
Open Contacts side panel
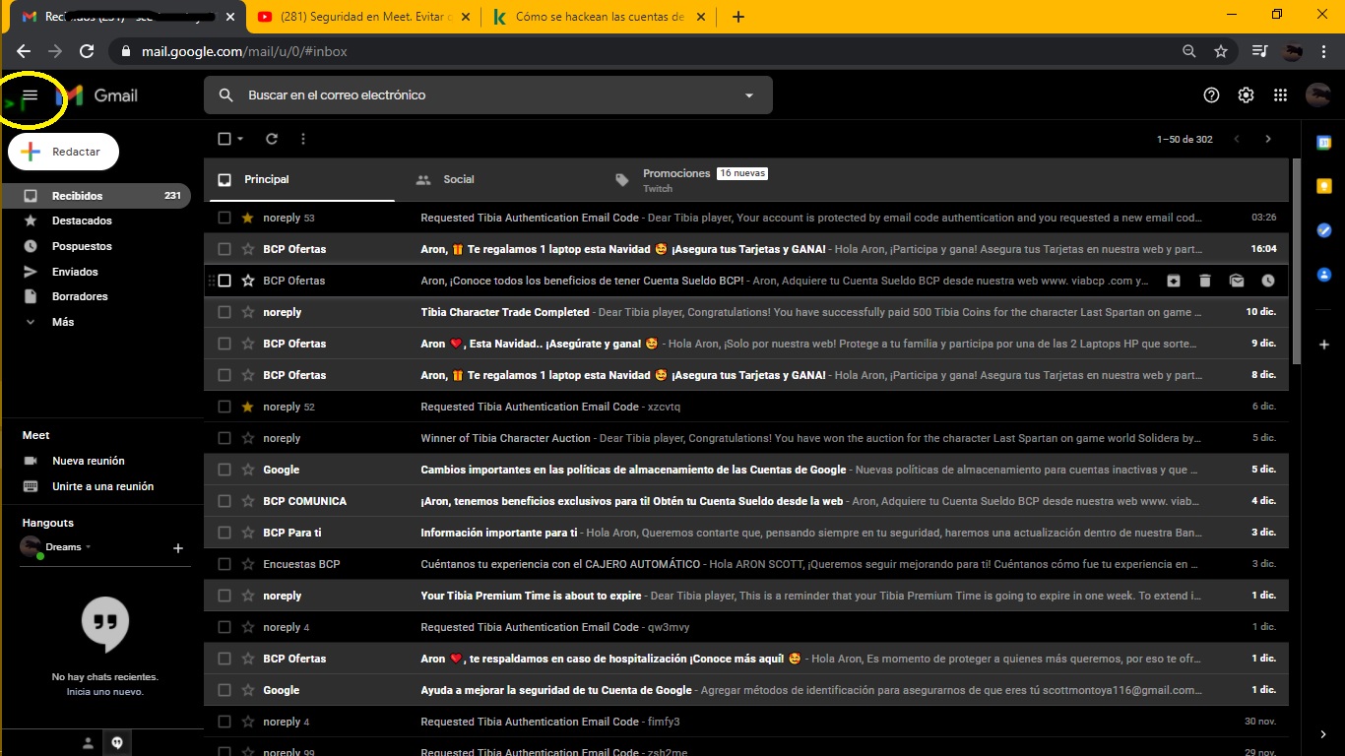(1324, 275)
